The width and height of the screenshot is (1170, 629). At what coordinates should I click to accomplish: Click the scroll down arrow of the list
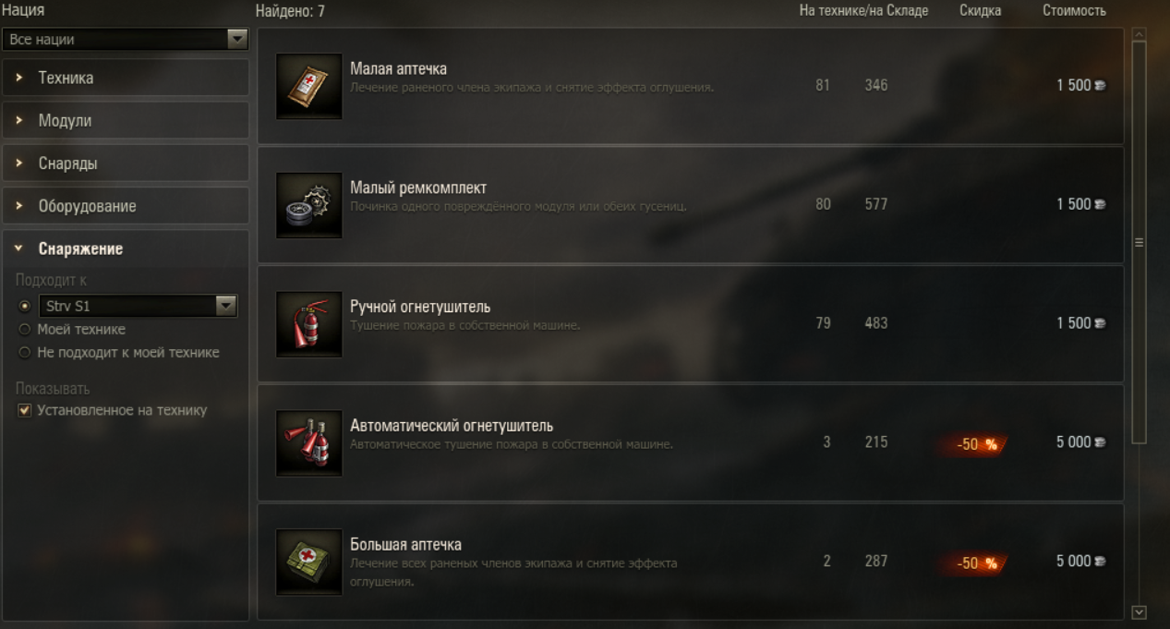click(1139, 611)
